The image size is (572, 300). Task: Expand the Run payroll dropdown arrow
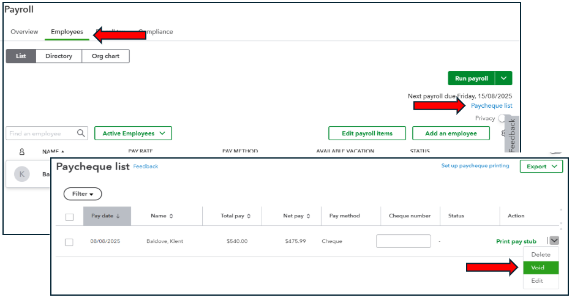(504, 78)
